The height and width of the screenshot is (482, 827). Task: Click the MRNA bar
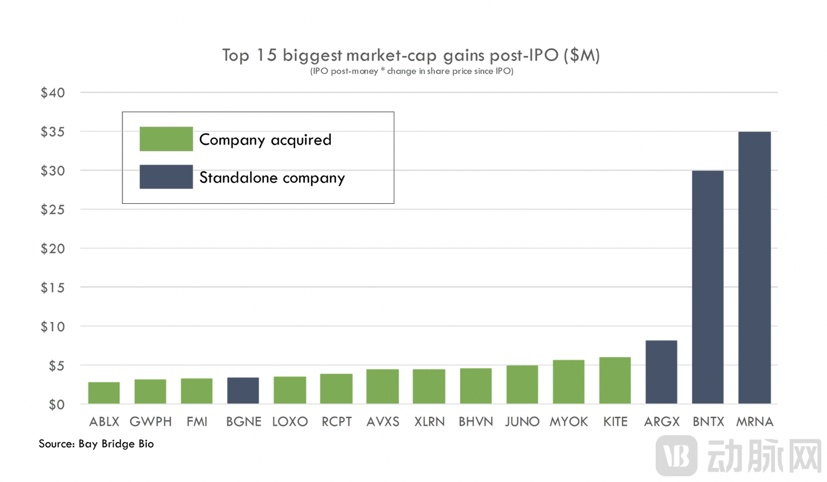point(754,267)
